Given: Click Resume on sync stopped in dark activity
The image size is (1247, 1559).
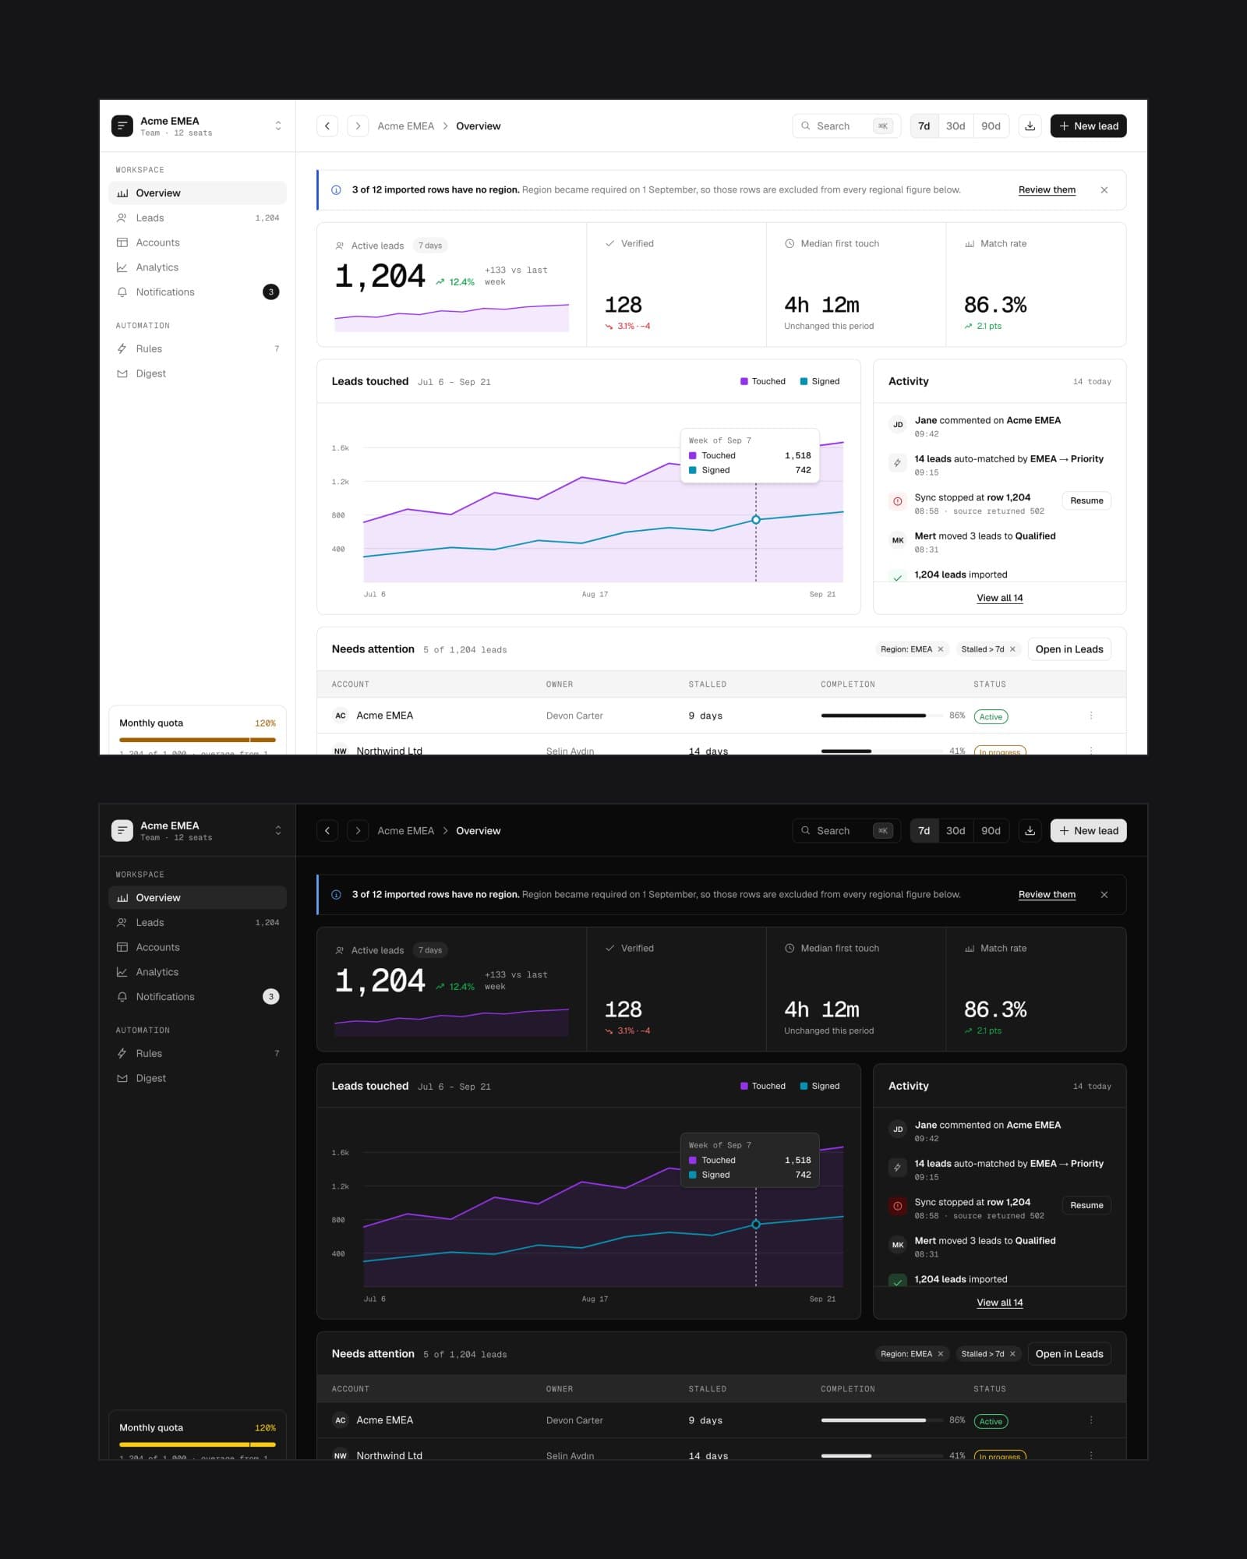Looking at the screenshot, I should coord(1086,1205).
